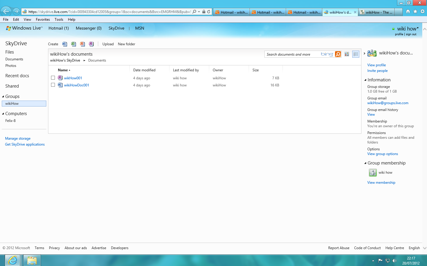This screenshot has height=266, width=427.
Task: Go forward using browser forward arrow
Action: point(16,12)
